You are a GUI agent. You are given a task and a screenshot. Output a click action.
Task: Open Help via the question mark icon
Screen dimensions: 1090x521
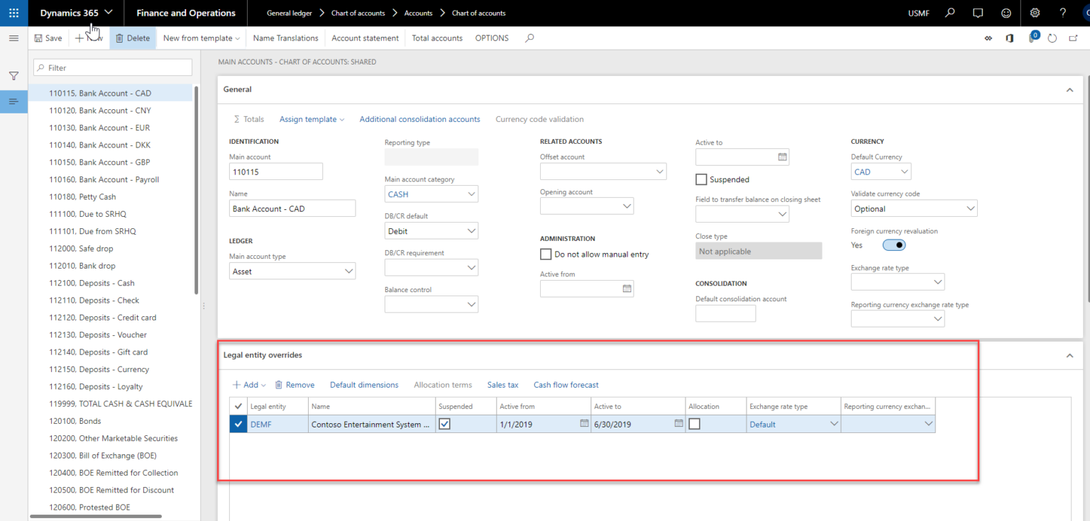coord(1062,13)
